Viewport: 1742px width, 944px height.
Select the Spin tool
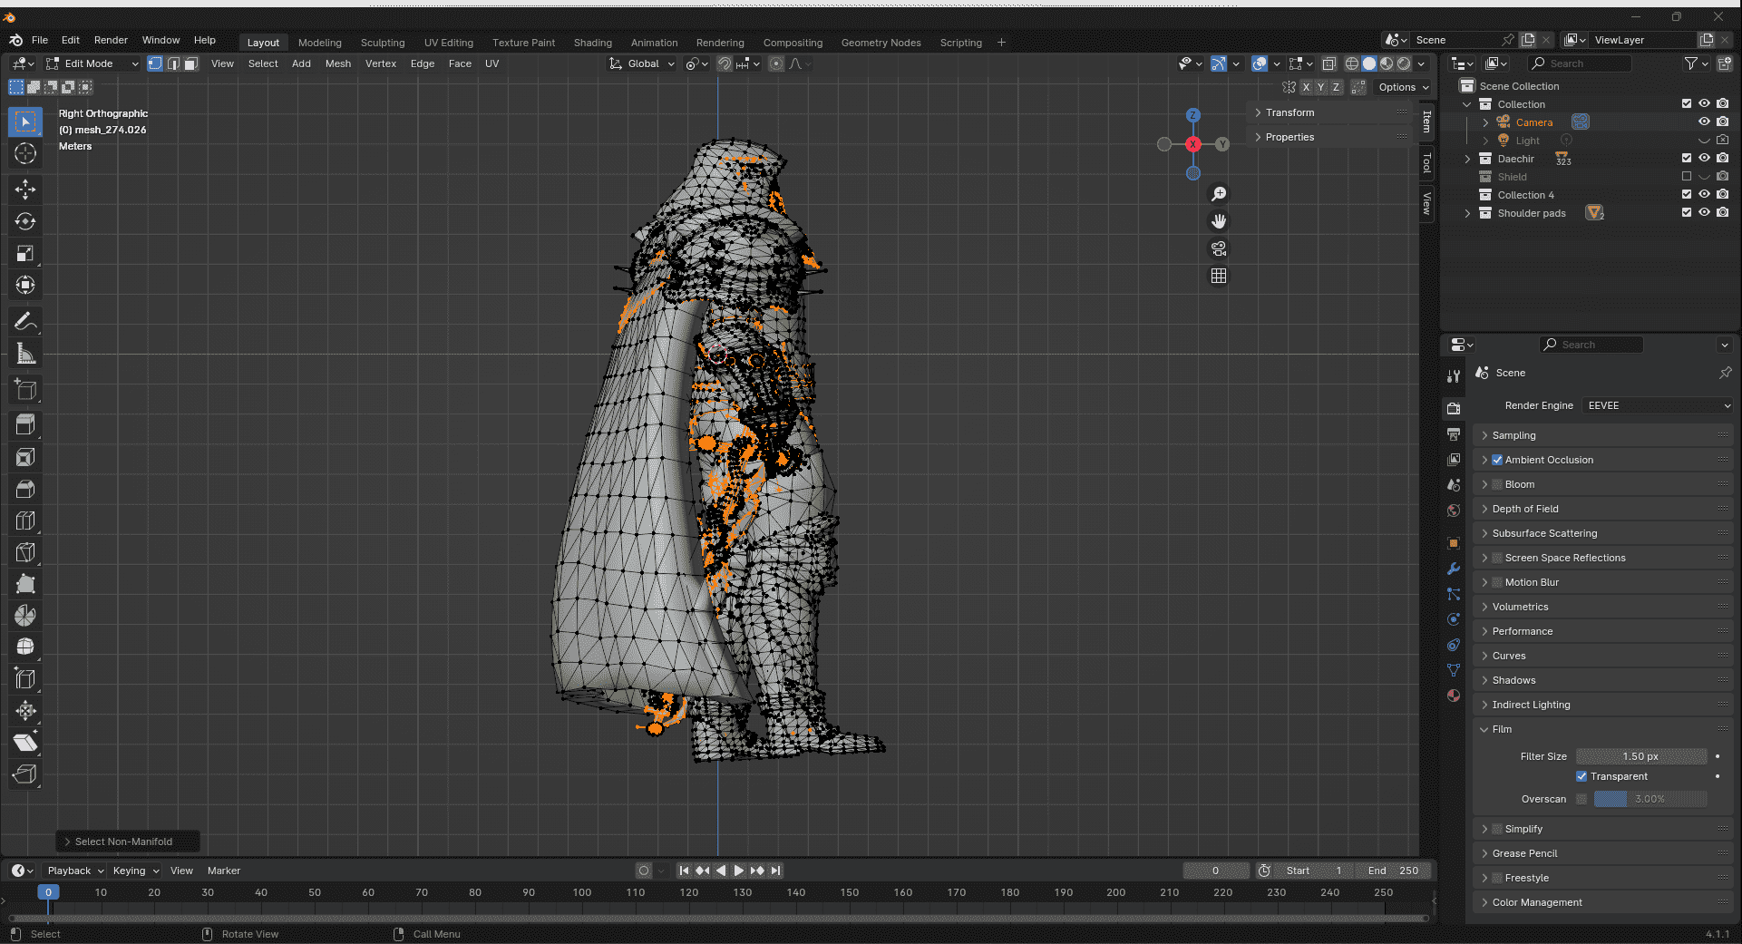click(25, 616)
